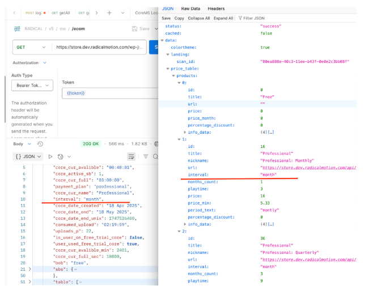Collapse the products node
This screenshot has height=289, width=373.
point(173,76)
